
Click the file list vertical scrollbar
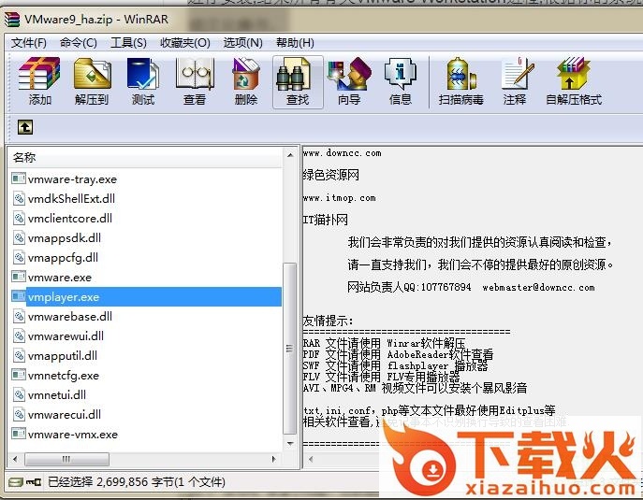(x=289, y=355)
